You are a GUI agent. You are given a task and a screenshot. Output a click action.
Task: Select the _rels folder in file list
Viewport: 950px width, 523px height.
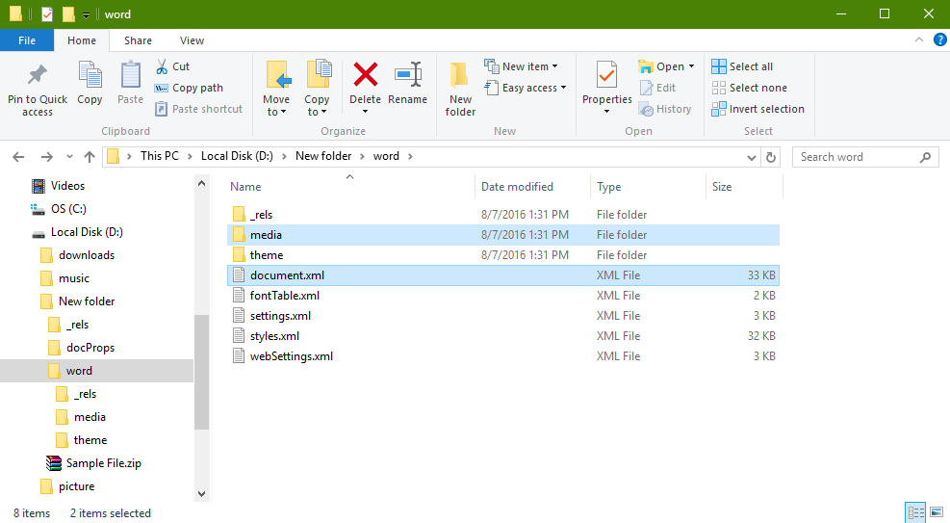point(502,215)
